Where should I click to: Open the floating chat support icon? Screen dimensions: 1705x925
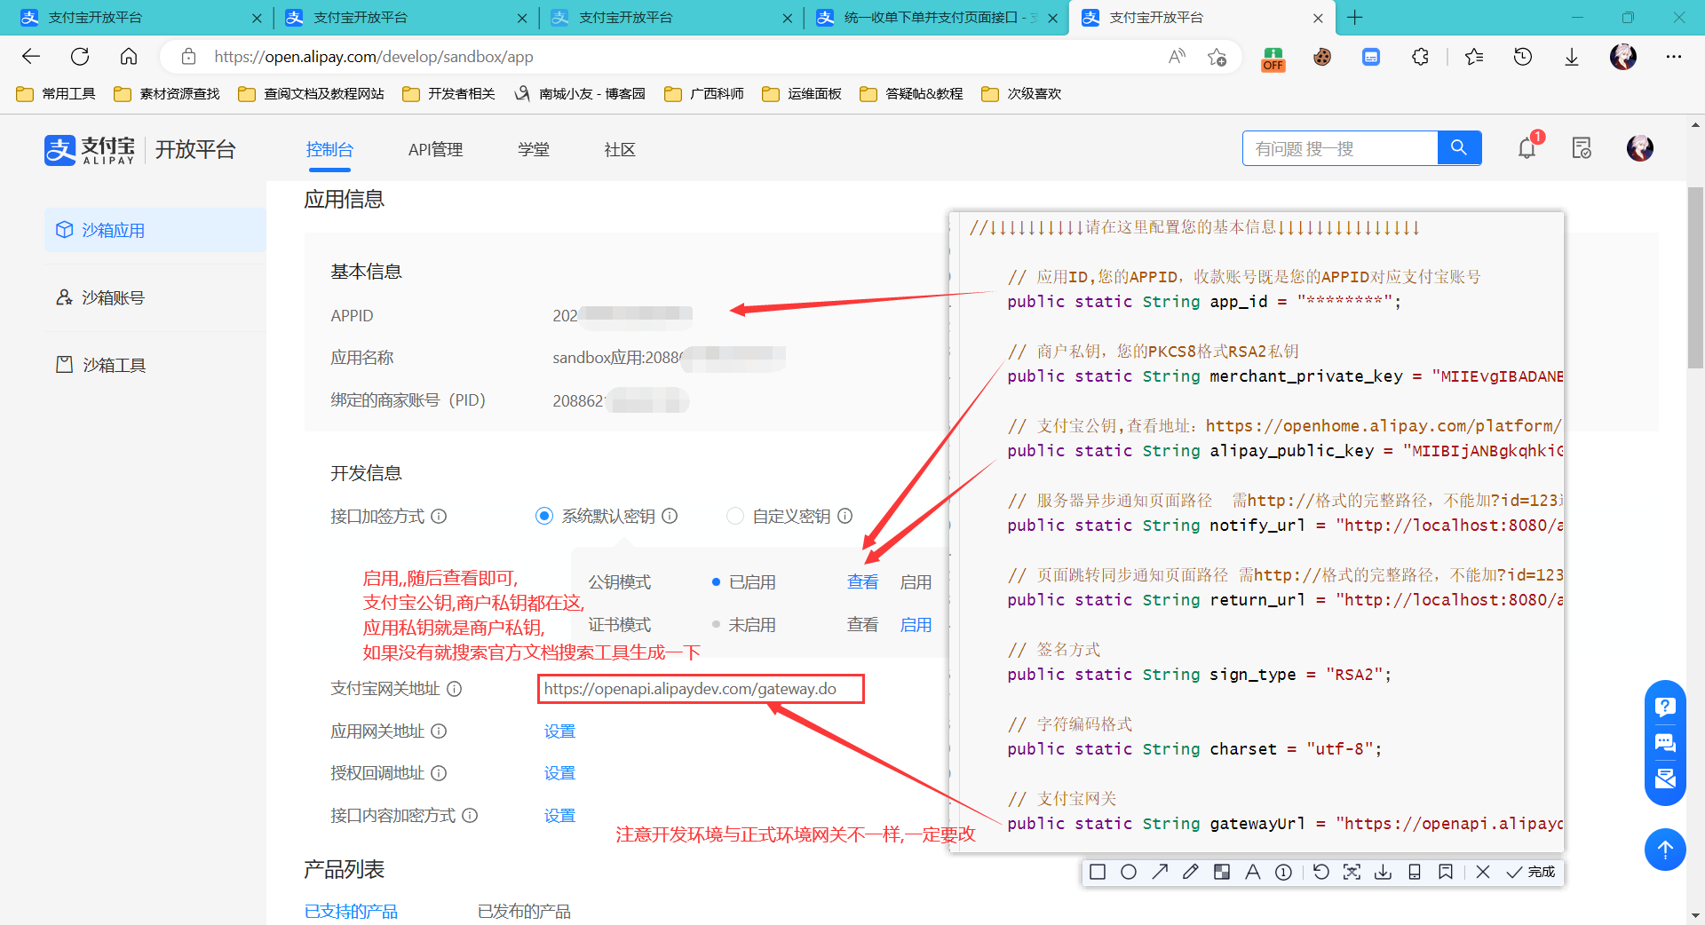[1665, 743]
